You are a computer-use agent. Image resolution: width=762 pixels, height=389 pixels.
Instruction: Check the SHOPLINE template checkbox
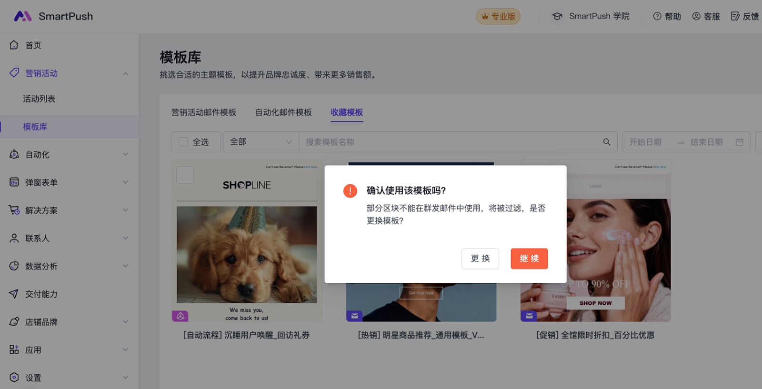point(185,175)
